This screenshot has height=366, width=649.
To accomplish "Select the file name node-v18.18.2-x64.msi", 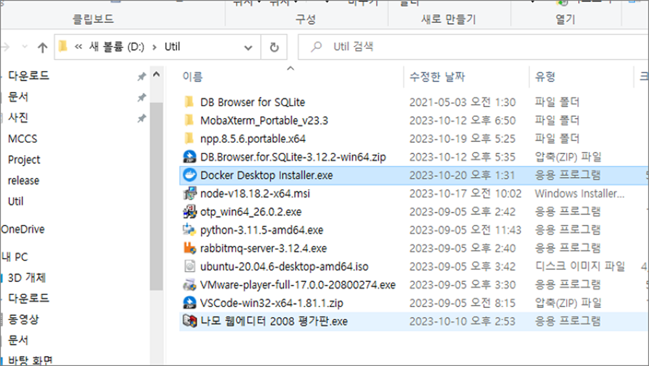I will (x=255, y=193).
